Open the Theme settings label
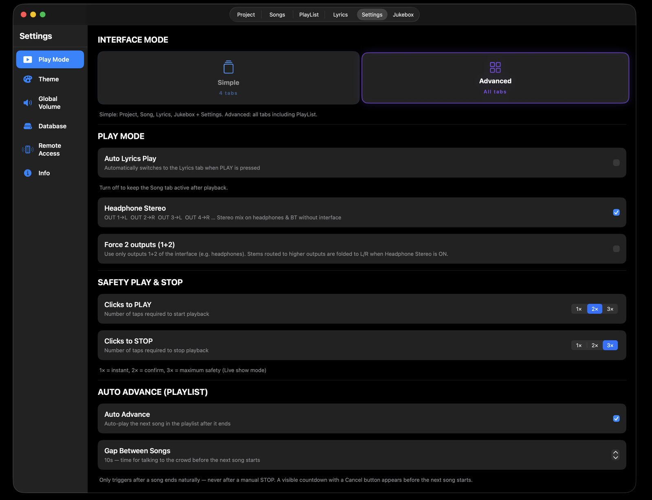 tap(48, 79)
